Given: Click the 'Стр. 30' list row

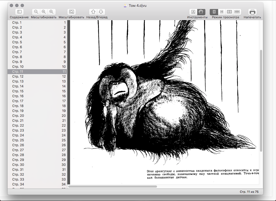Looking at the screenshot, I should [37, 165].
